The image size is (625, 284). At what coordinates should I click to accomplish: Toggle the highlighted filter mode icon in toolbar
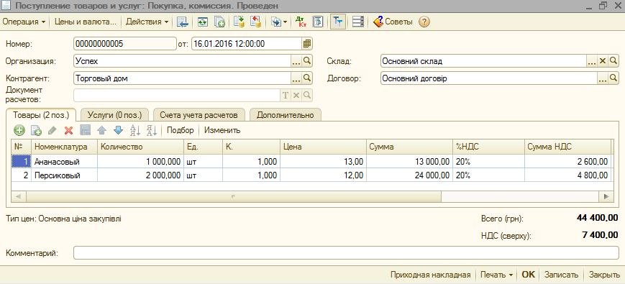[x=338, y=22]
